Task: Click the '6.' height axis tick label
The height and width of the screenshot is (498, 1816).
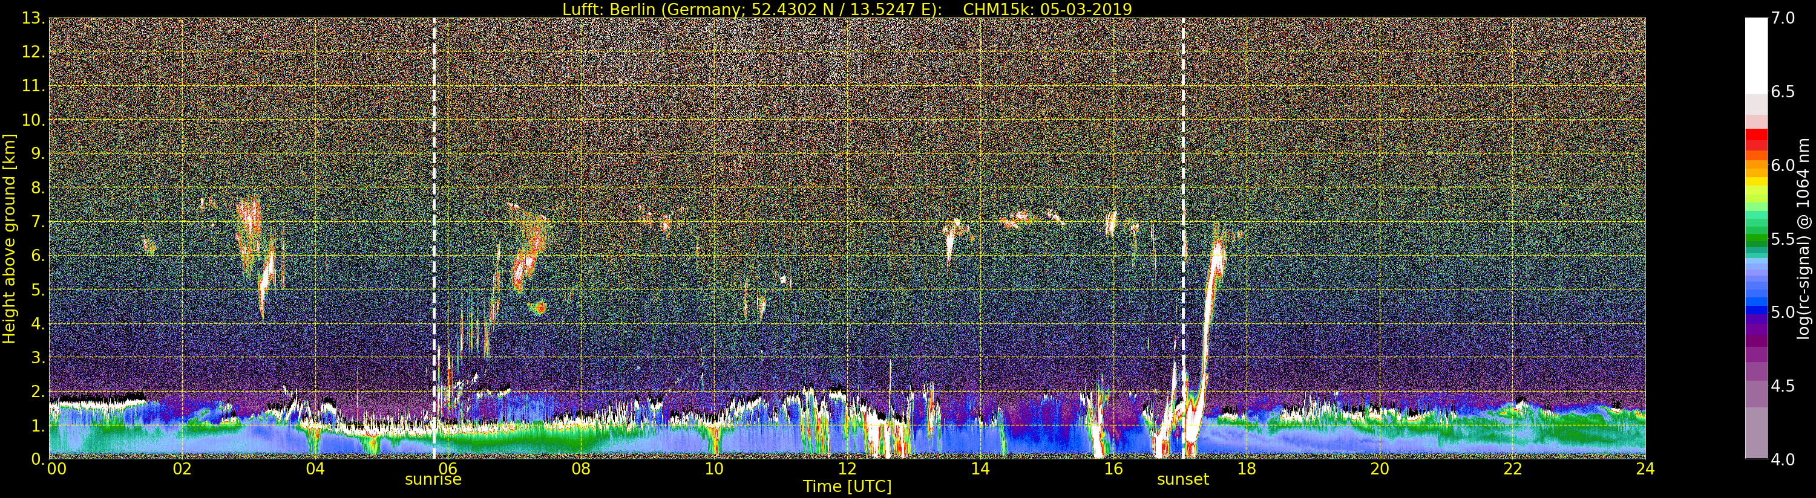Action: [x=38, y=256]
